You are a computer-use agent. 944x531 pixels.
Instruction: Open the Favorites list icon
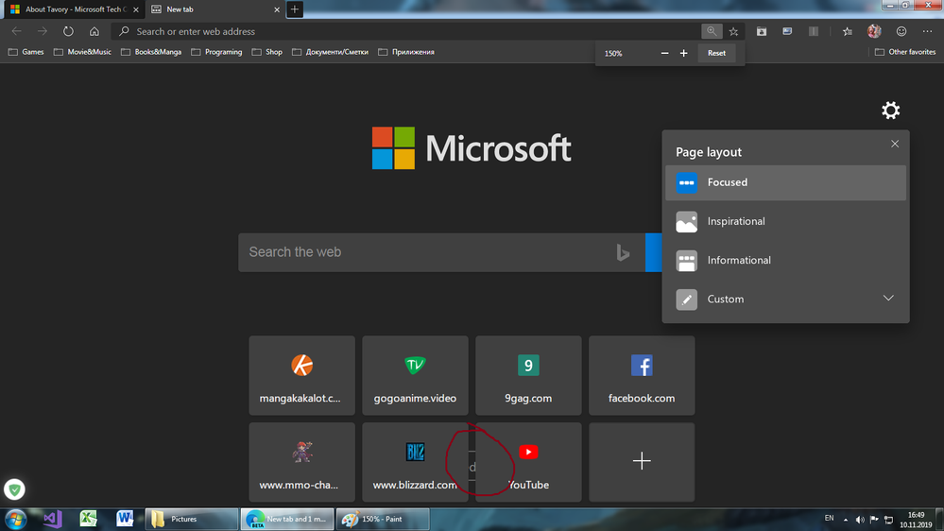pos(847,31)
